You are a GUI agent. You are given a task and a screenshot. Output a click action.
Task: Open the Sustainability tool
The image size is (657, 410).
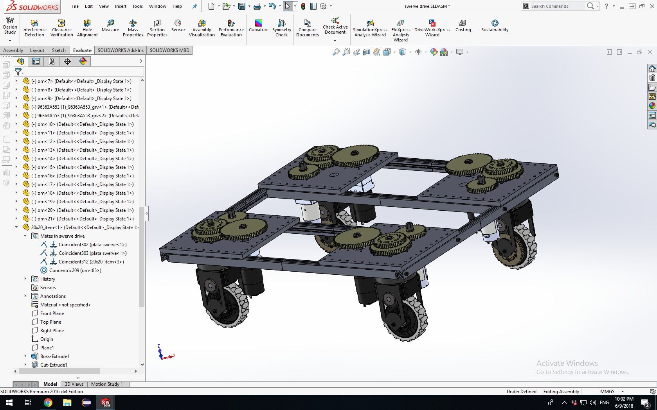(x=495, y=26)
